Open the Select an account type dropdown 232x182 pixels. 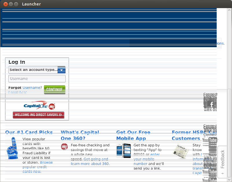pos(33,70)
